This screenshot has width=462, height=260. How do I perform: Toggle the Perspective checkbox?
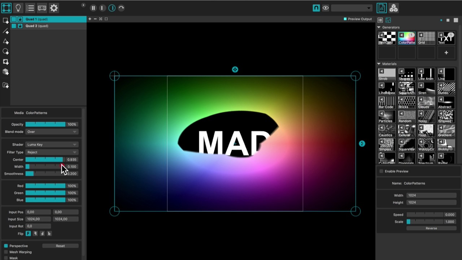[6, 246]
